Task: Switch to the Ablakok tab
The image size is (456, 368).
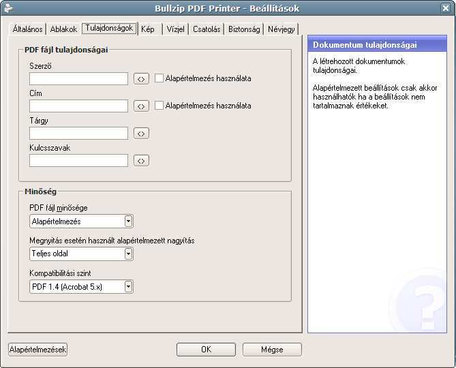Action: [63, 29]
